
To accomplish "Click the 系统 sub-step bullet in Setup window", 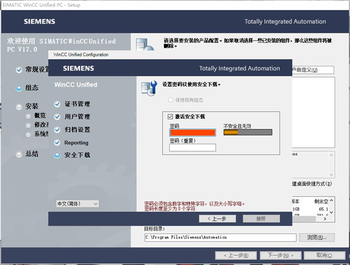I will (28, 134).
